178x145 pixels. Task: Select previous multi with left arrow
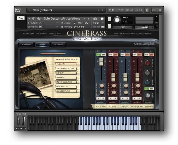[99, 10]
